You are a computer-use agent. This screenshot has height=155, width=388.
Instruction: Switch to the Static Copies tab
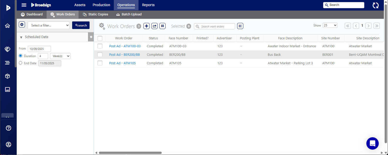coord(96,14)
